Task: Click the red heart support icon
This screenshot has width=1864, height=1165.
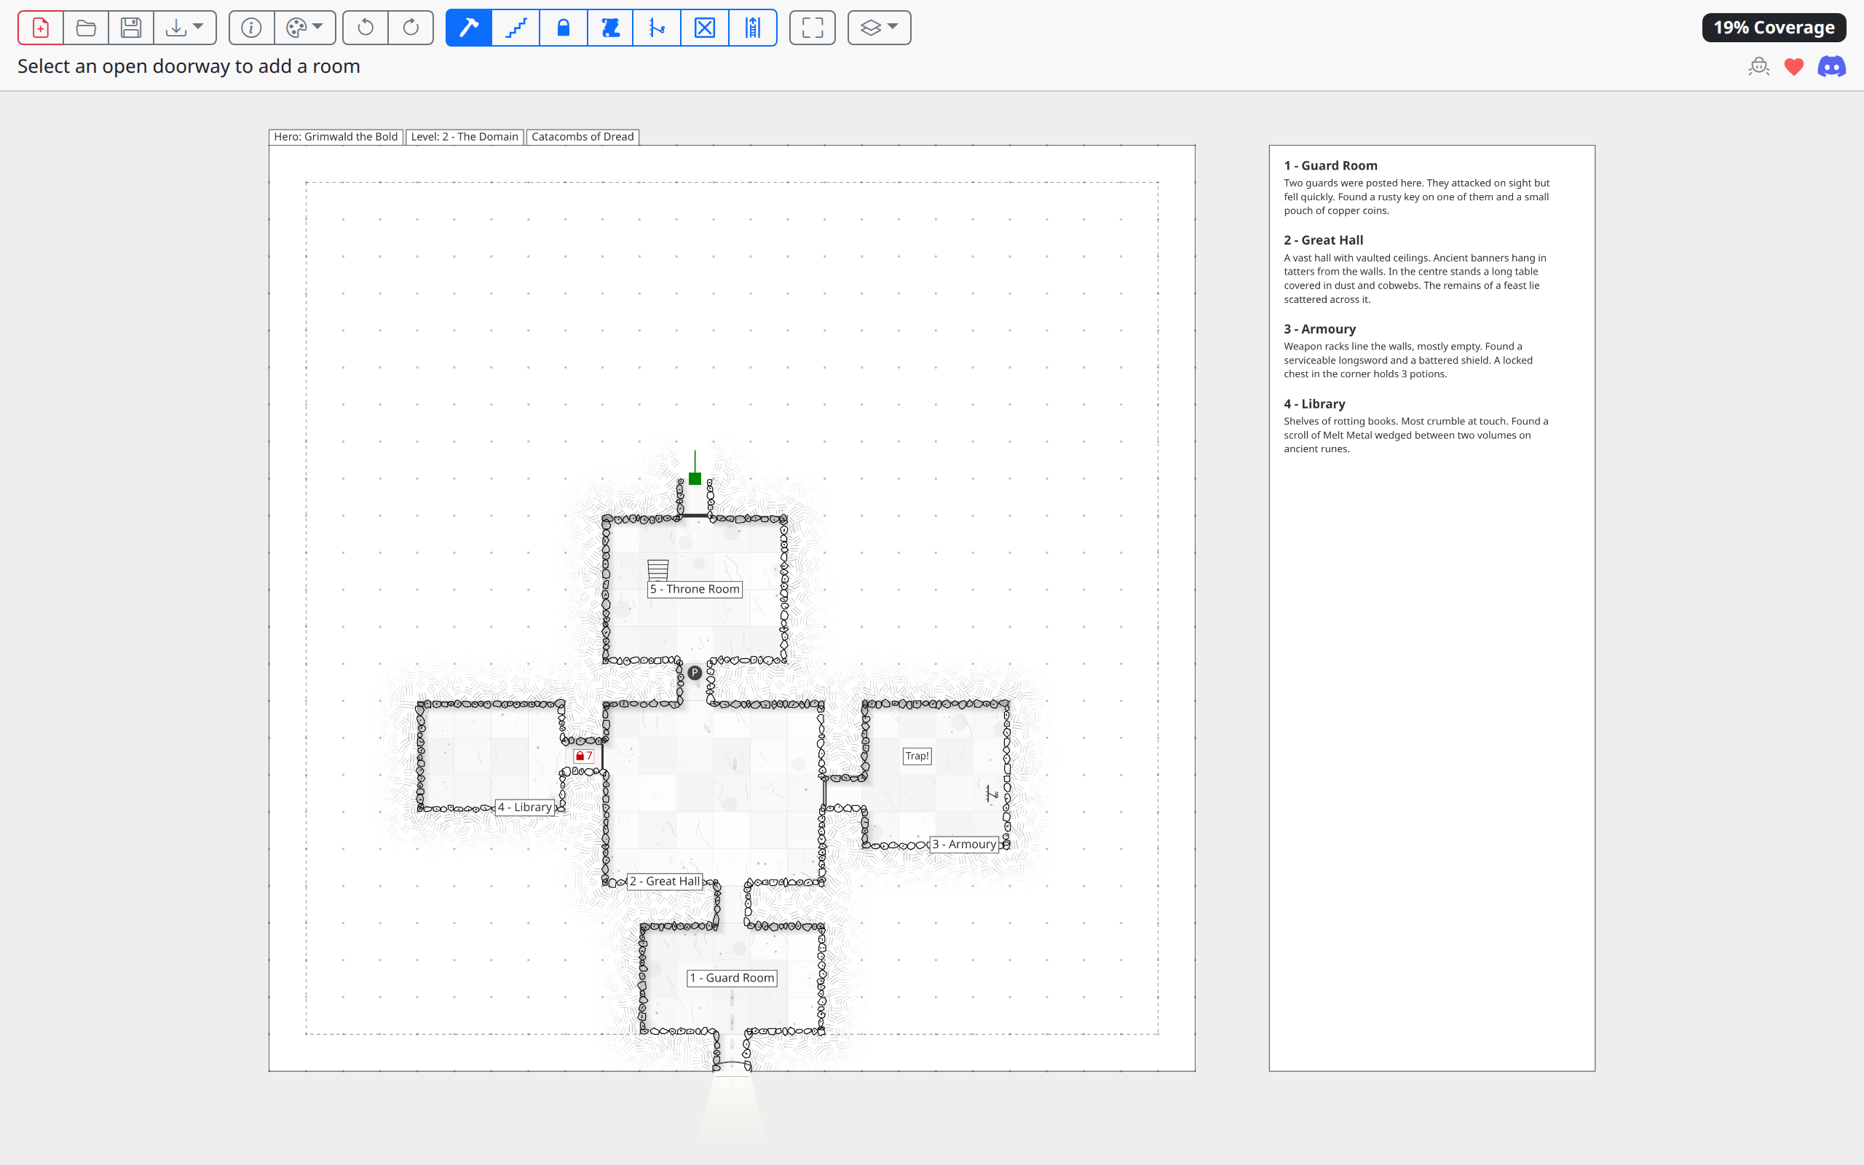Action: point(1793,67)
